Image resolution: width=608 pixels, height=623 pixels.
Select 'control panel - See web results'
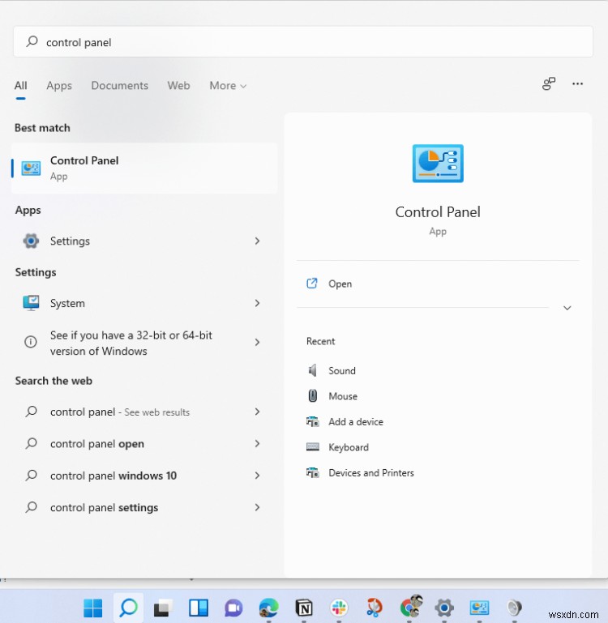pos(144,412)
